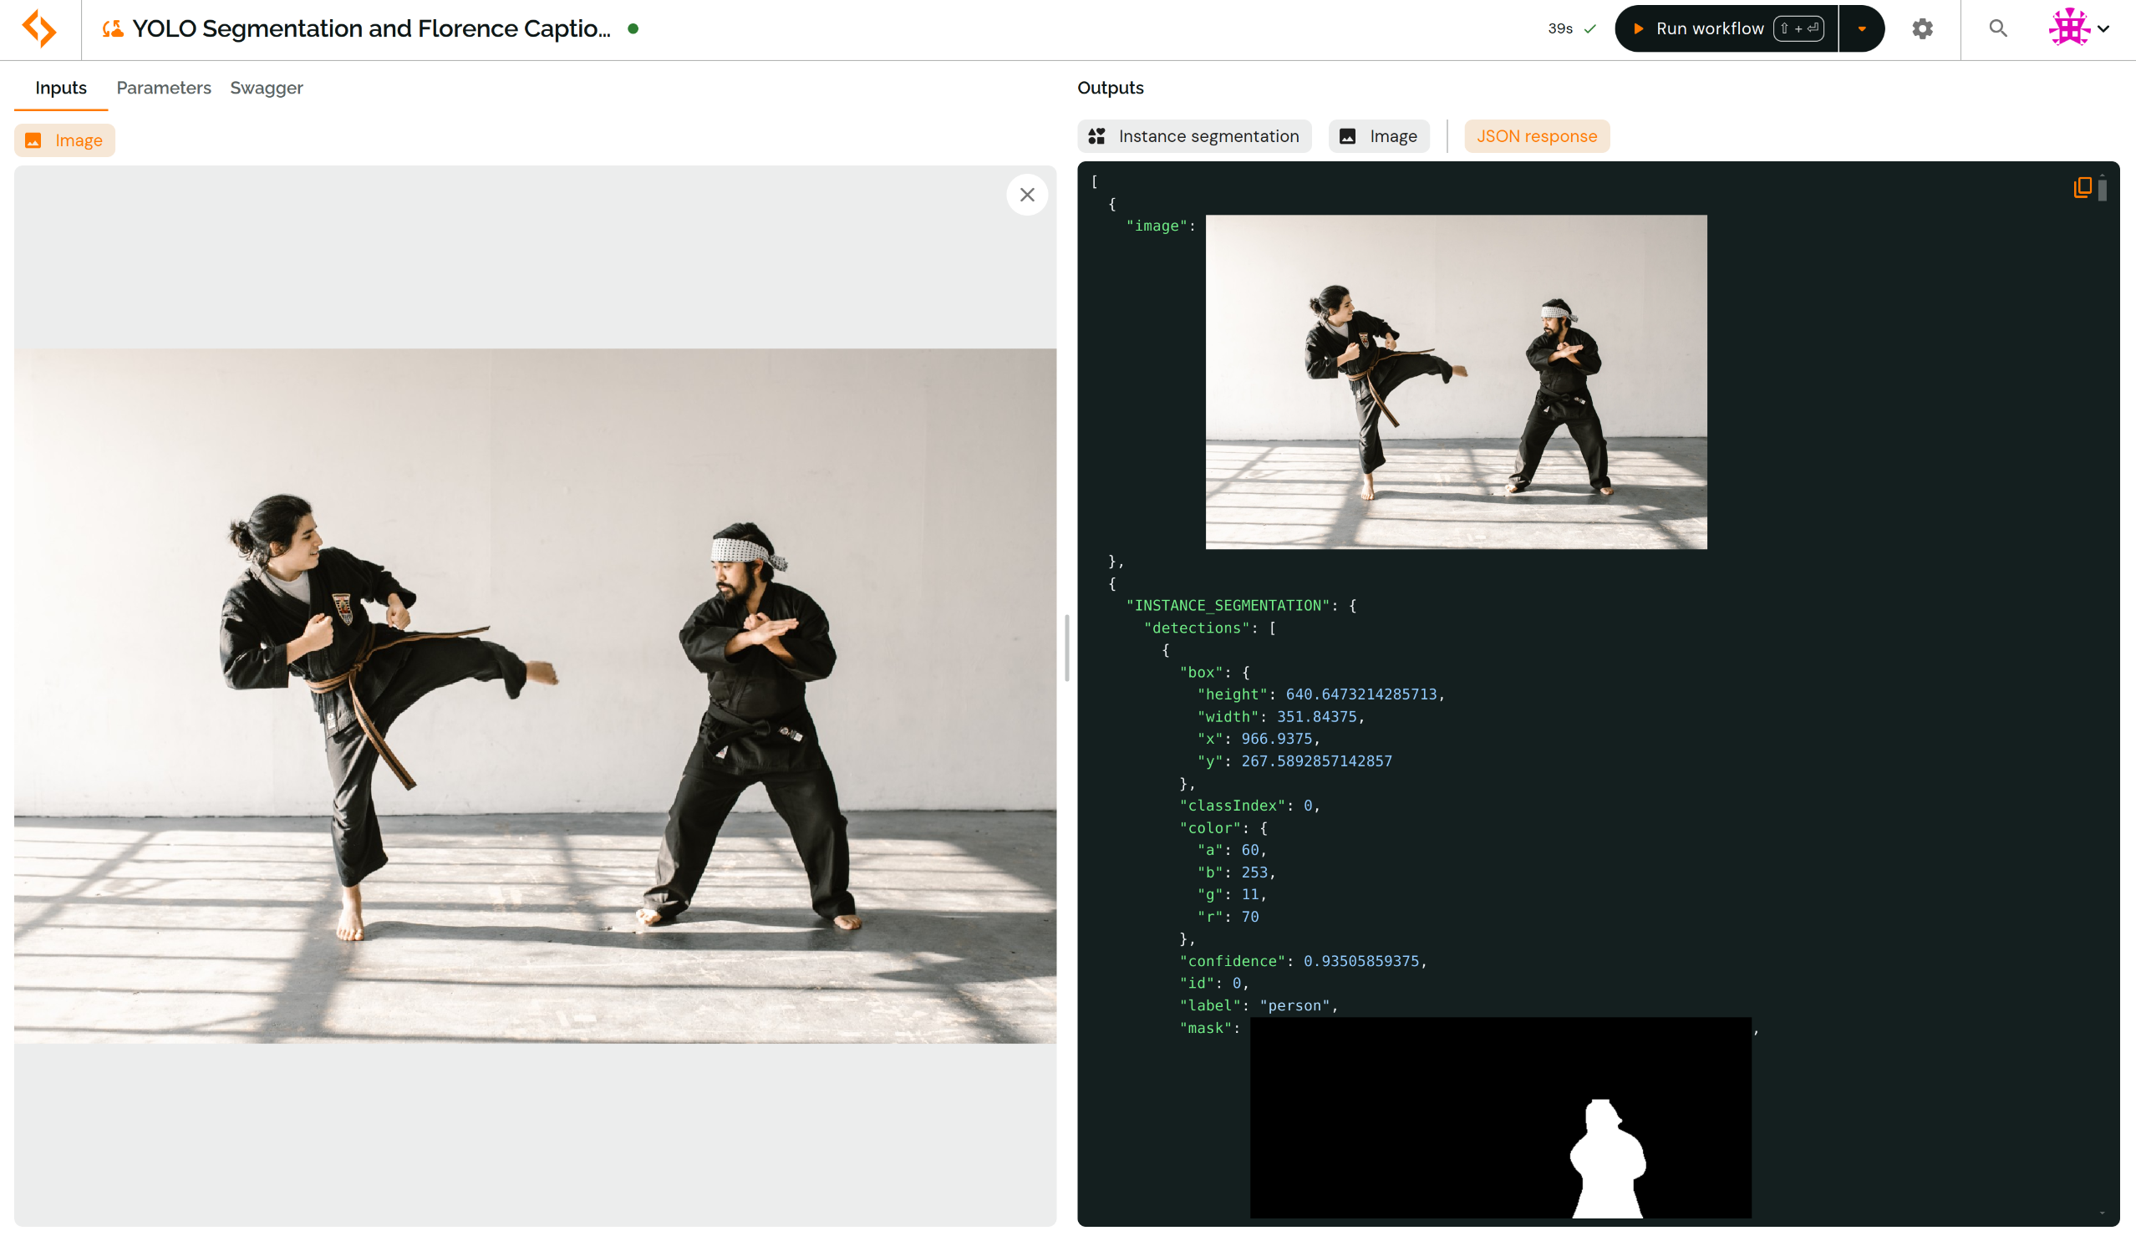Viewport: 2136px width, 1241px height.
Task: Click the label value "person"
Action: tap(1295, 1006)
